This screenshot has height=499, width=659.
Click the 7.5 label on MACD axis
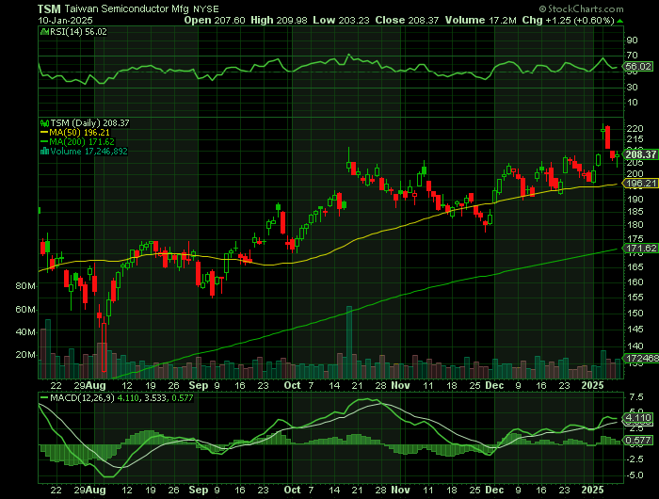click(636, 397)
